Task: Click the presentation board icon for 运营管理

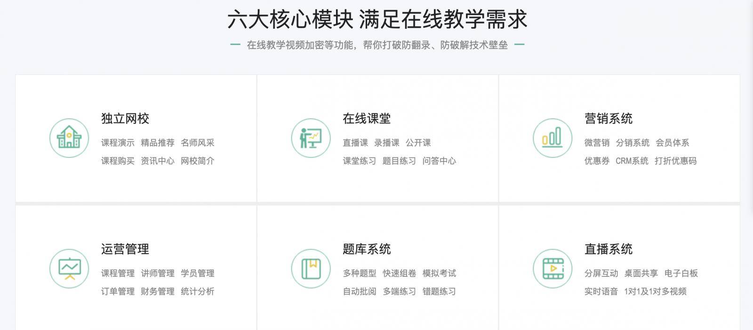Action: pyautogui.click(x=69, y=268)
